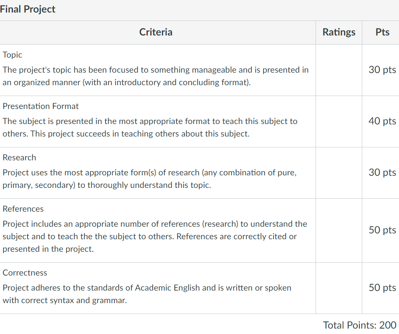The height and width of the screenshot is (334, 399).
Task: Click the 30 pts value for Topic
Action: click(x=382, y=70)
